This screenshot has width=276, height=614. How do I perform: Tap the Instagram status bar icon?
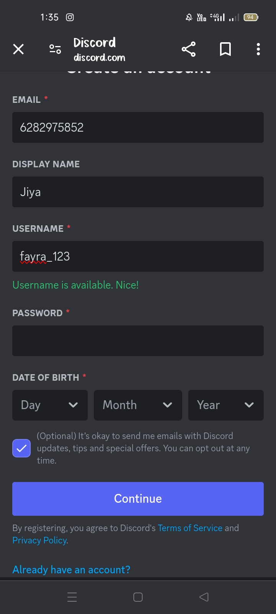[70, 17]
